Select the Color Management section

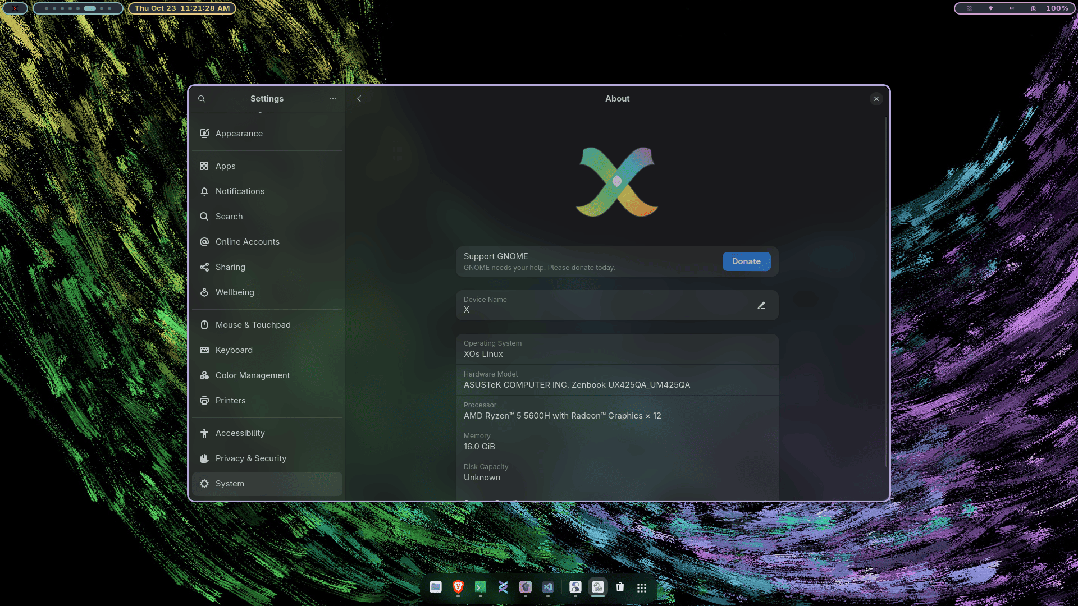(253, 375)
